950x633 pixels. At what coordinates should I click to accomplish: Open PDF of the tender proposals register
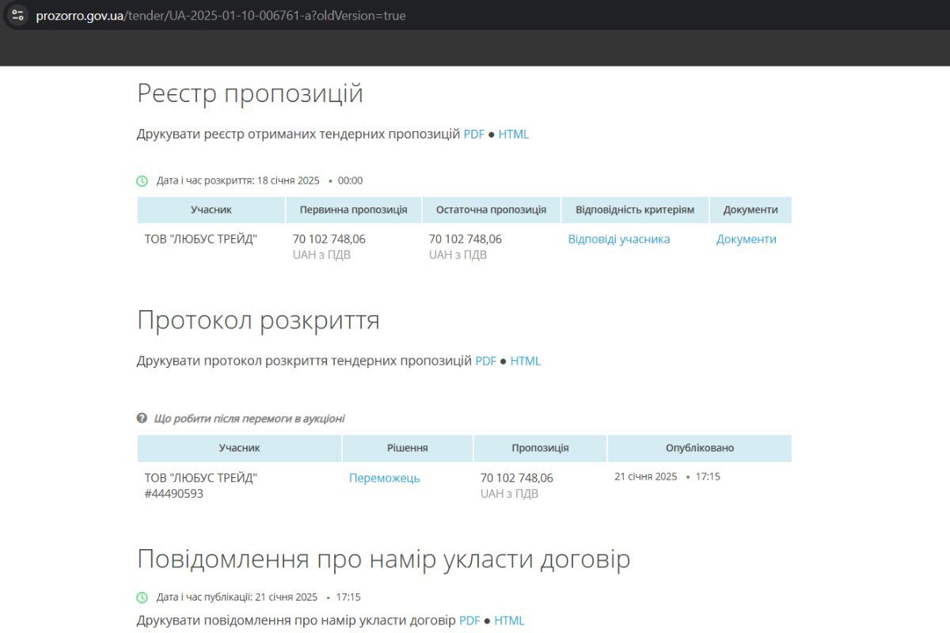[x=473, y=135]
